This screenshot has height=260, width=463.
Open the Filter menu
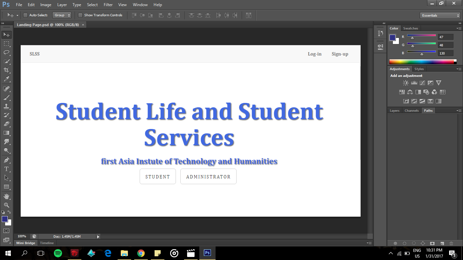(108, 5)
